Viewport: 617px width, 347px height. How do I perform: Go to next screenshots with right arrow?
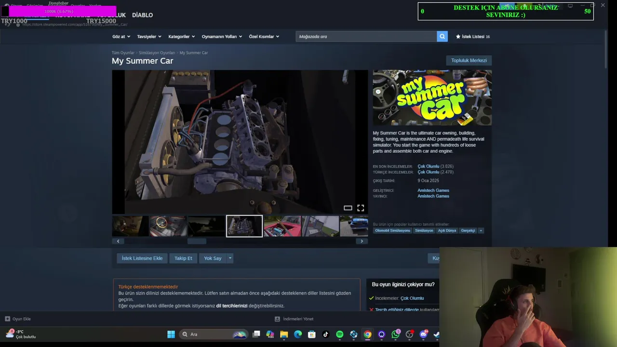pyautogui.click(x=362, y=241)
